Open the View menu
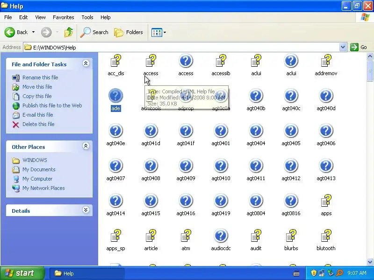Image resolution: width=374 pixels, height=280 pixels. click(x=40, y=17)
